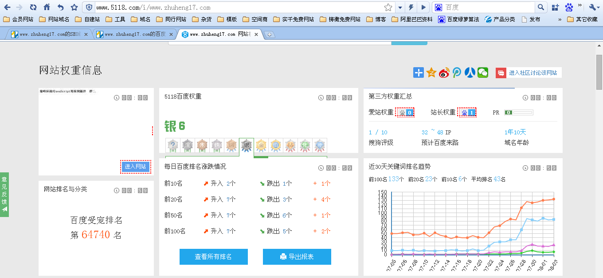Click the browser reload icon
This screenshot has width=603, height=278.
[33, 8]
